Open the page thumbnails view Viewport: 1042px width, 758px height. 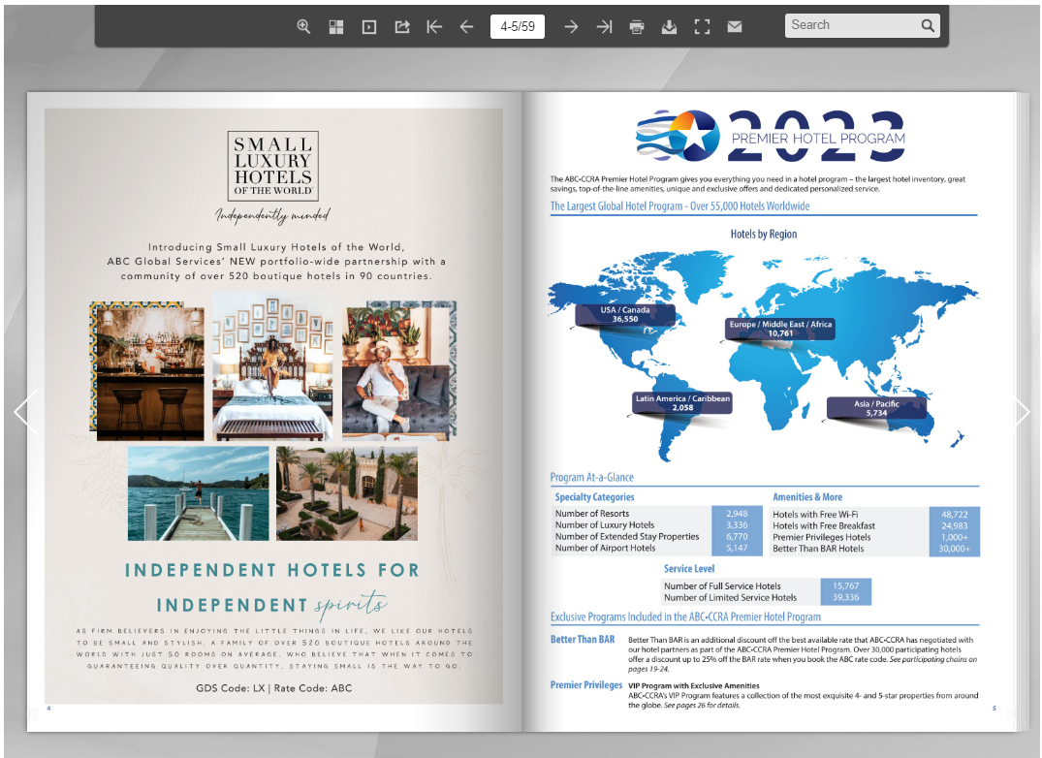coord(335,26)
